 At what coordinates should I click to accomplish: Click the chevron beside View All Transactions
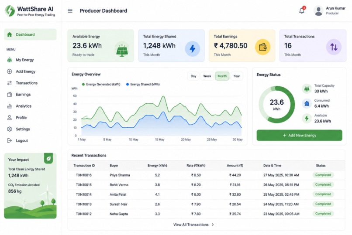pos(213,225)
